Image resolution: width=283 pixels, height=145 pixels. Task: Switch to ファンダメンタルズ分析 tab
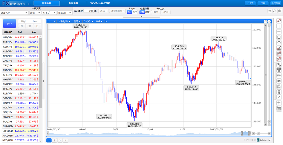click(100, 3)
